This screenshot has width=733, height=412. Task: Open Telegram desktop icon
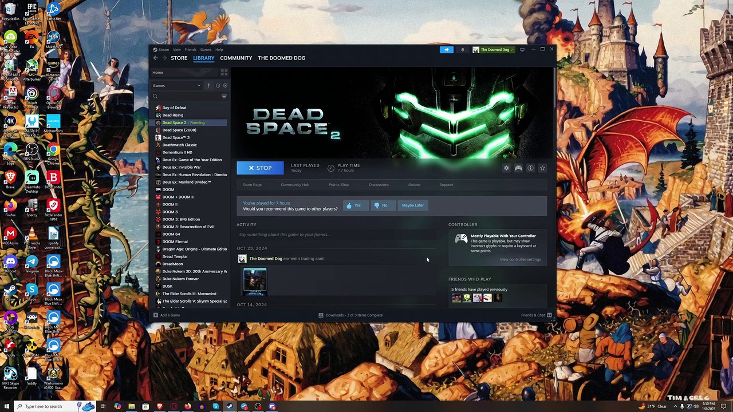pyautogui.click(x=31, y=263)
